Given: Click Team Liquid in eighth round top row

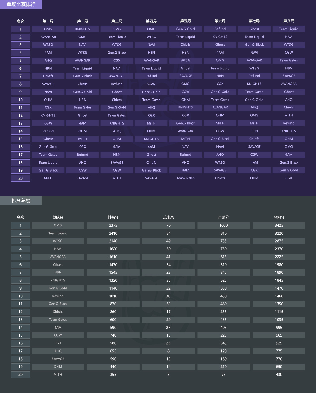Looking at the screenshot, I should click(x=289, y=29).
